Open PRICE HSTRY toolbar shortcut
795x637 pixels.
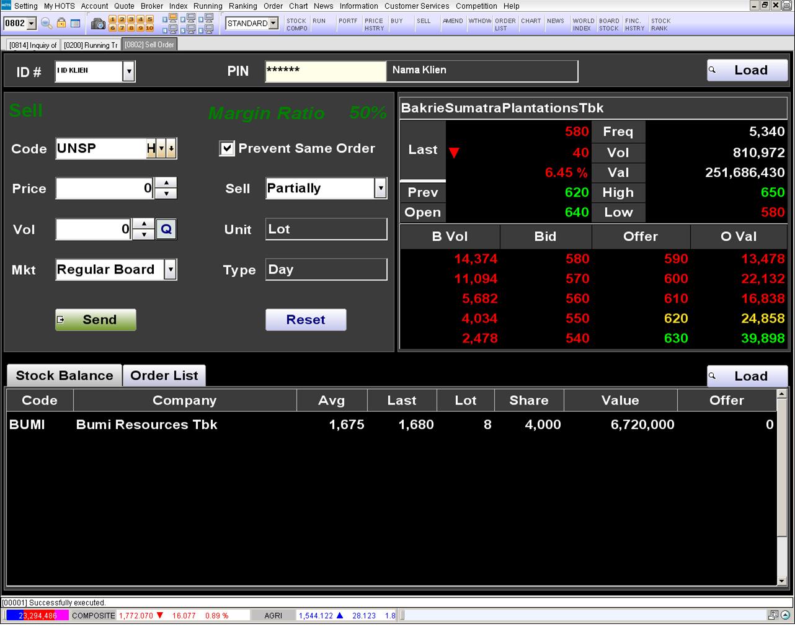click(374, 24)
